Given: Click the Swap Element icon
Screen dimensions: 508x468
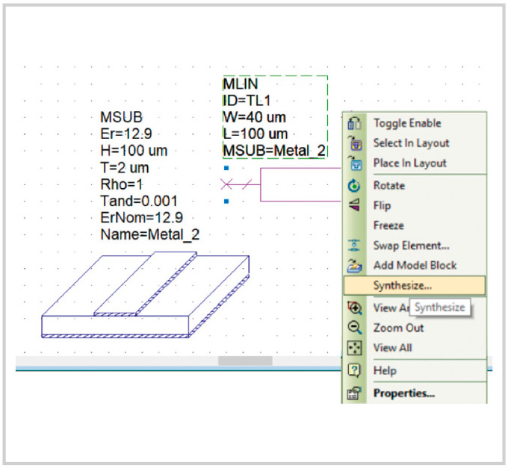Looking at the screenshot, I should coord(356,246).
